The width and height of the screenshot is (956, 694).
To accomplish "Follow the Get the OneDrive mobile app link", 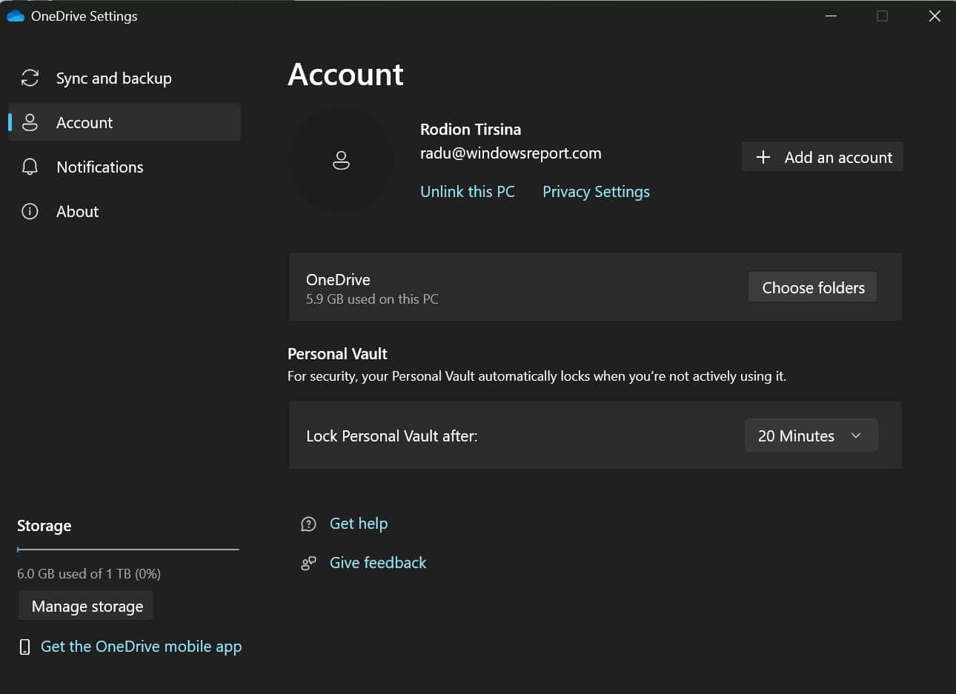I will point(141,646).
